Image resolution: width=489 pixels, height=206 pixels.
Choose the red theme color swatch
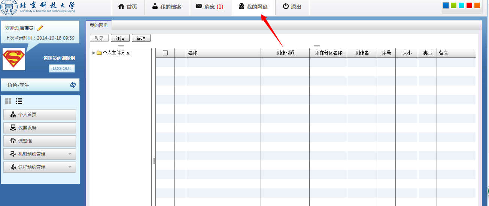pyautogui.click(x=469, y=5)
